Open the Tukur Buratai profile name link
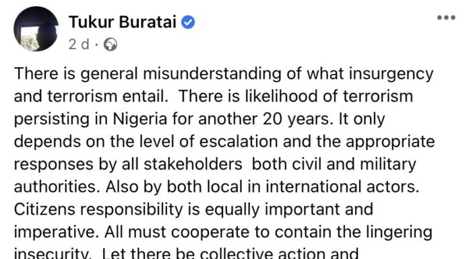This screenshot has width=469, height=259. click(123, 22)
